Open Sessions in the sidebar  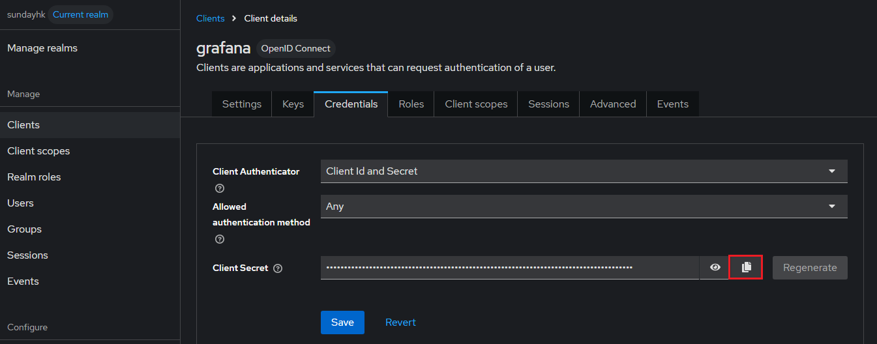[x=90, y=255]
